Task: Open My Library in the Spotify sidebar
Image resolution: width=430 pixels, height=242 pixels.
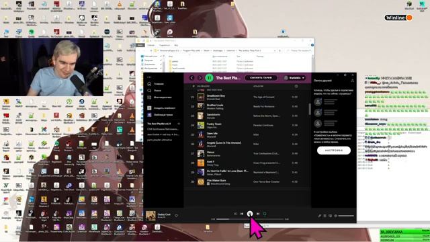Action: [x=160, y=97]
